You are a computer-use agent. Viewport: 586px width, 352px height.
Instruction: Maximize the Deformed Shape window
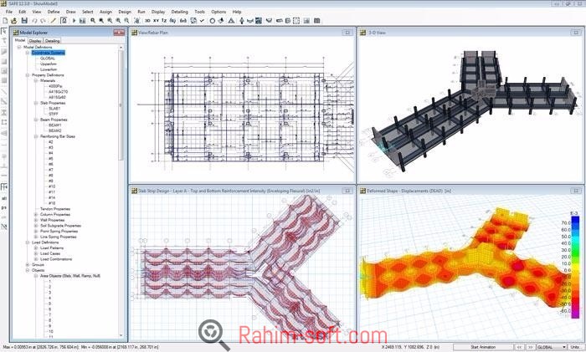[x=576, y=191]
